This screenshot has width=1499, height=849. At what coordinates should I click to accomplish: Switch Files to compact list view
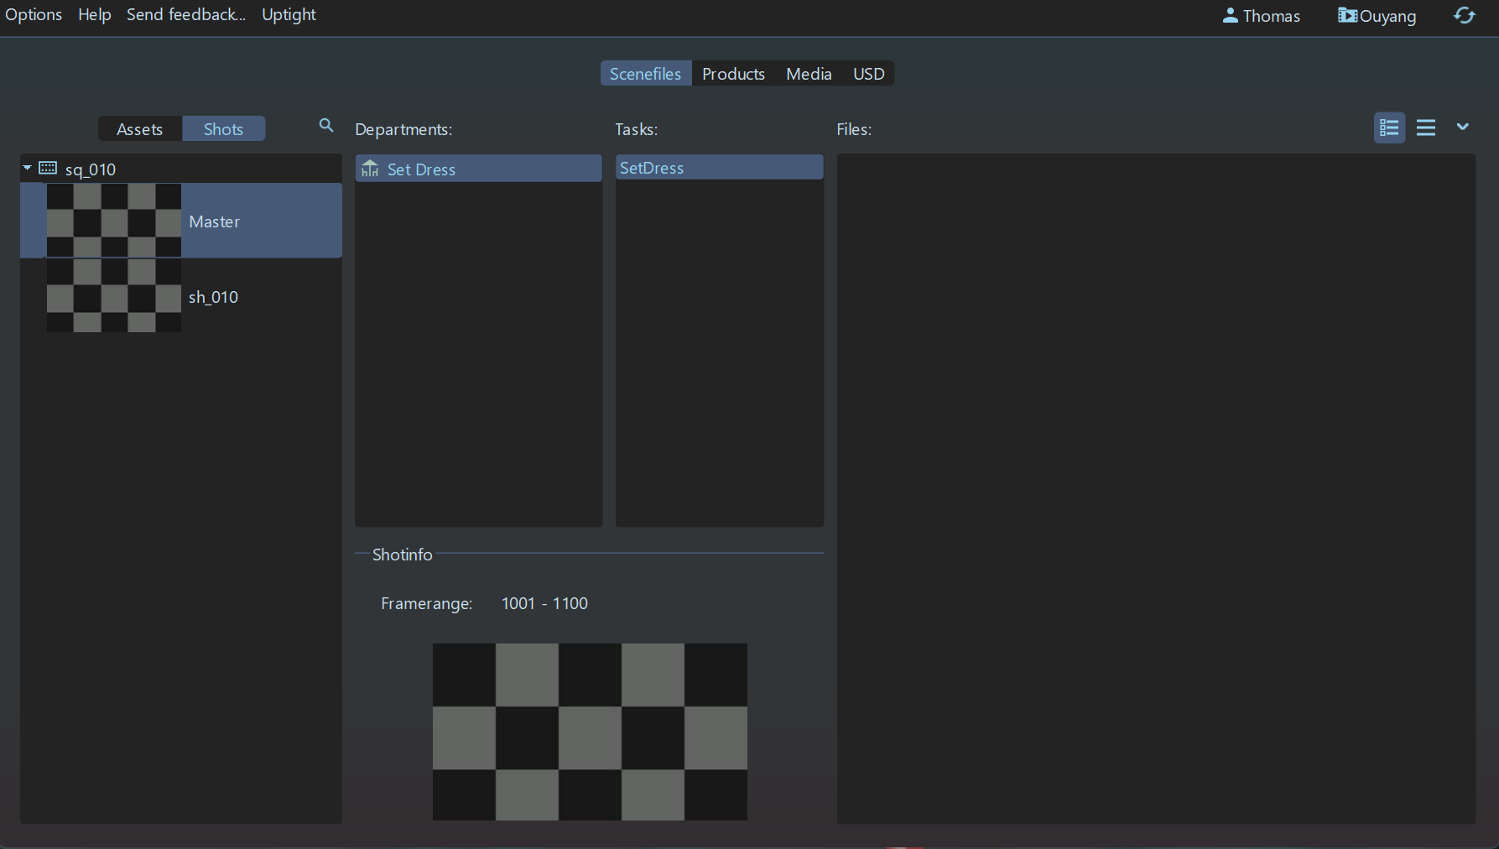1425,128
